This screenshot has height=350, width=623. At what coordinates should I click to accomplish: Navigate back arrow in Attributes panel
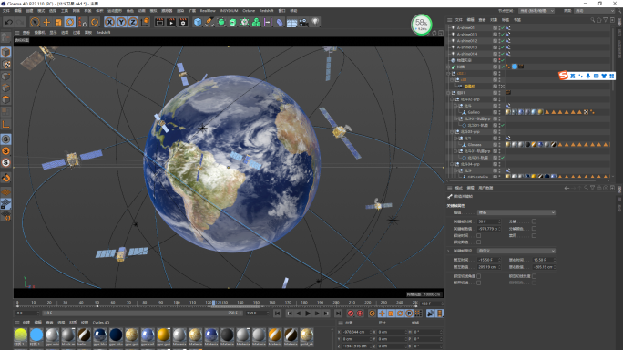(x=567, y=188)
